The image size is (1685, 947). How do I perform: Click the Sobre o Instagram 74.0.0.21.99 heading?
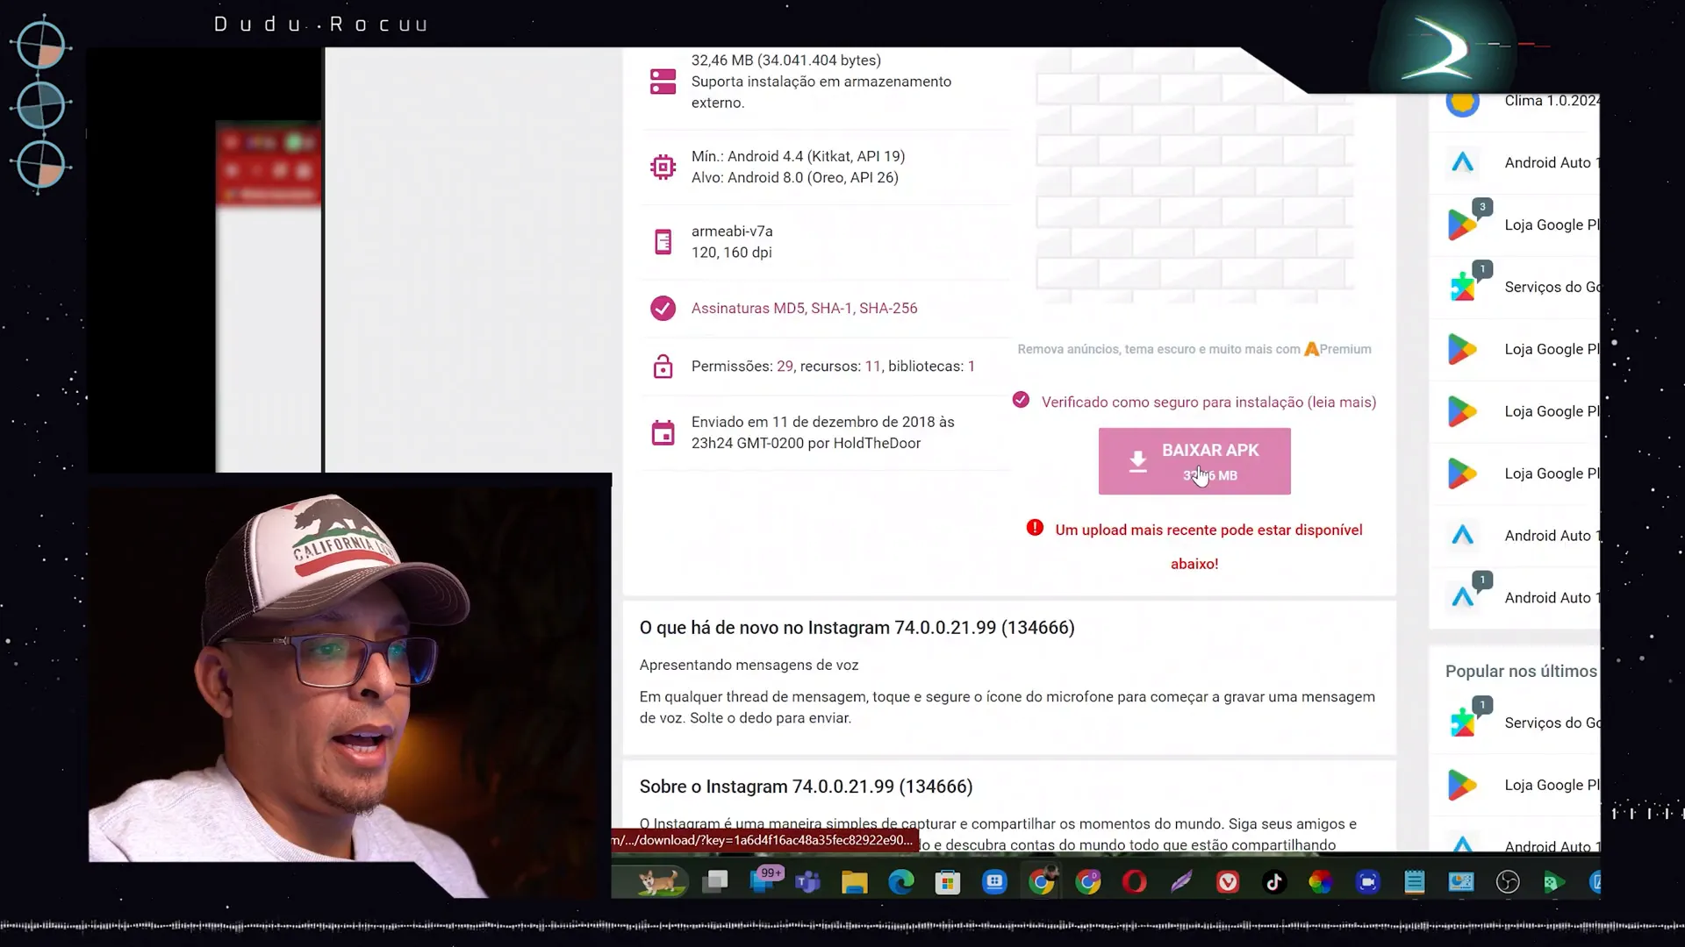[806, 787]
